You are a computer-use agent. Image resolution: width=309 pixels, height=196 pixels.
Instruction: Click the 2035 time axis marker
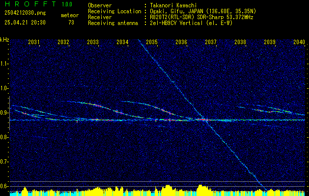(x=152, y=42)
